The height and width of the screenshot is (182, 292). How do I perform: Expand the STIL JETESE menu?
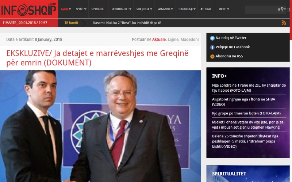pos(144,9)
